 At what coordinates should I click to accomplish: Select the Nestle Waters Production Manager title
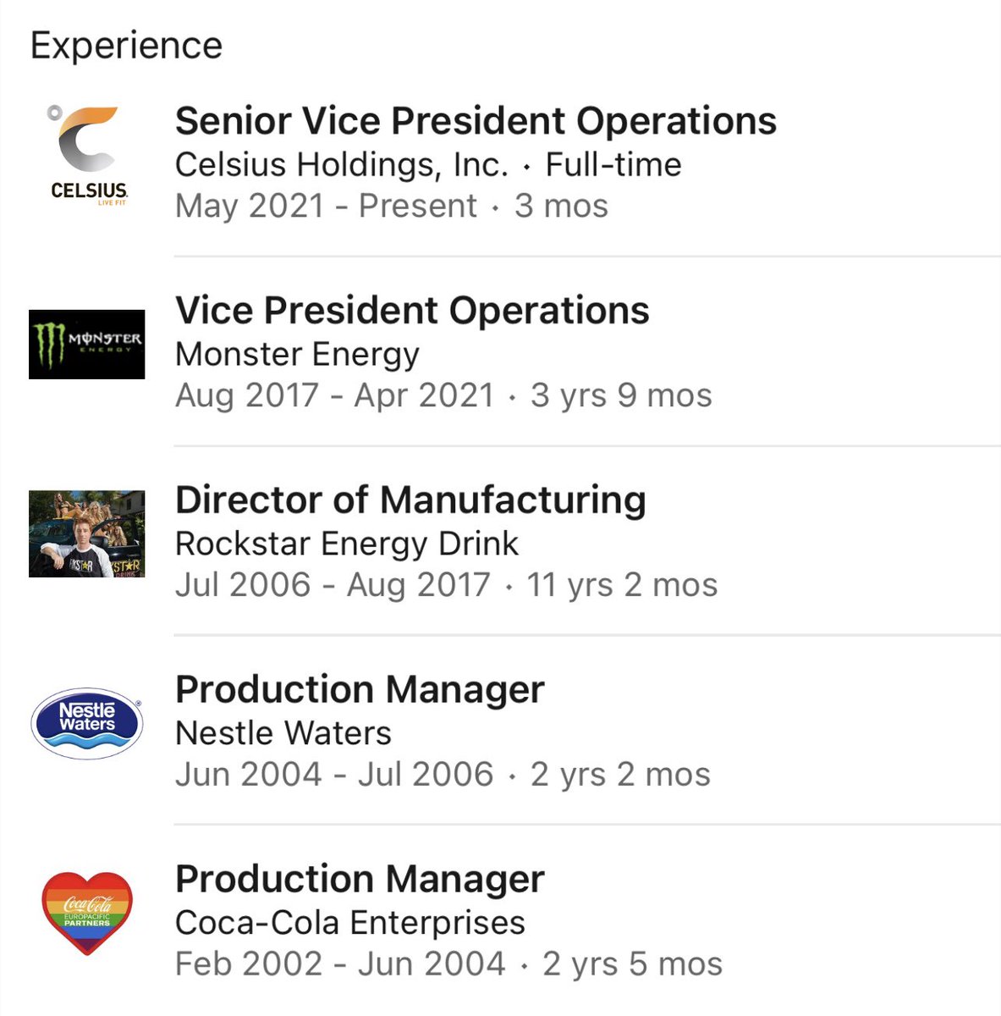(360, 690)
